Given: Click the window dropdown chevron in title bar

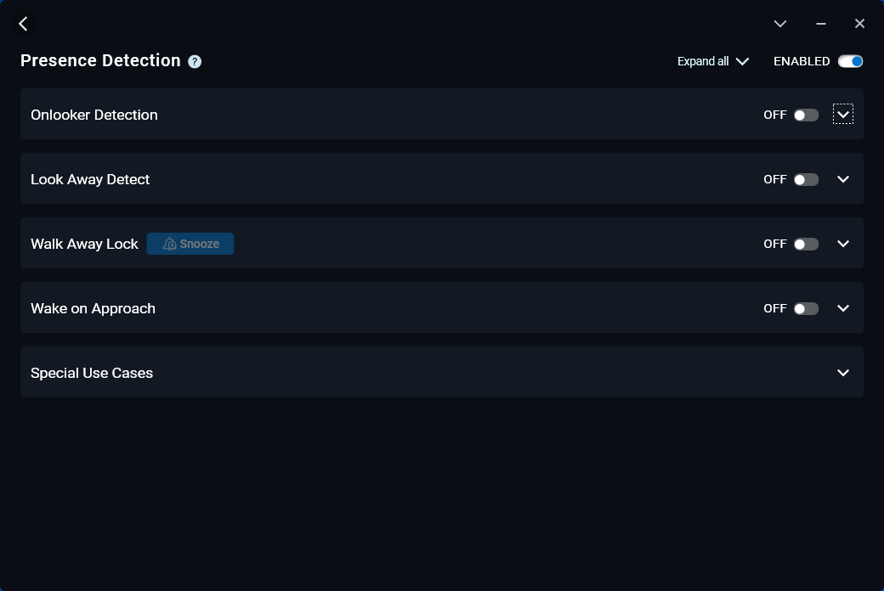Looking at the screenshot, I should click(780, 24).
